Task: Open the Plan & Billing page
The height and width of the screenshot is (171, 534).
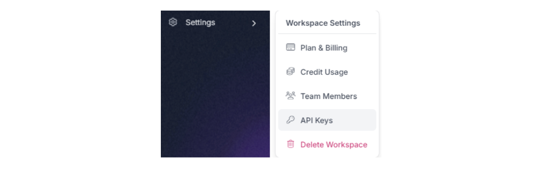Action: pos(324,48)
